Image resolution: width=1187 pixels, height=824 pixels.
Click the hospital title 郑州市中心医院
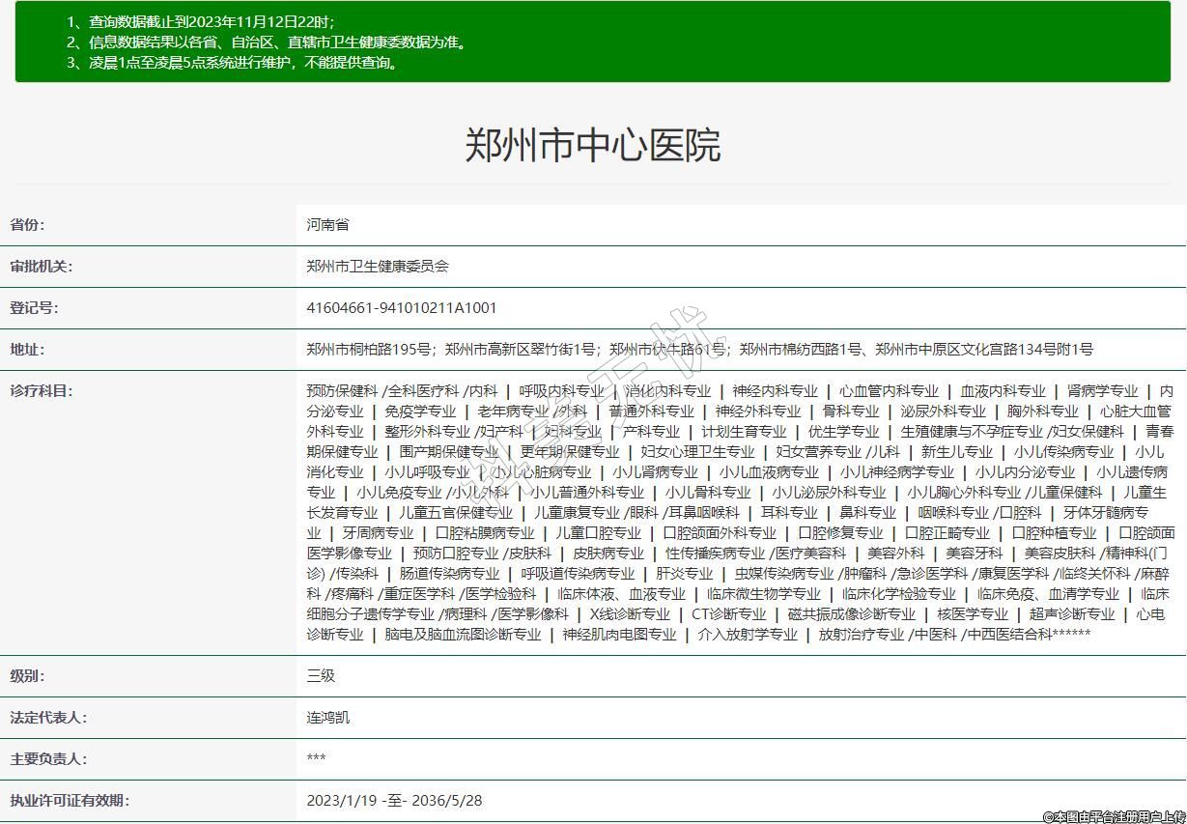click(x=593, y=145)
